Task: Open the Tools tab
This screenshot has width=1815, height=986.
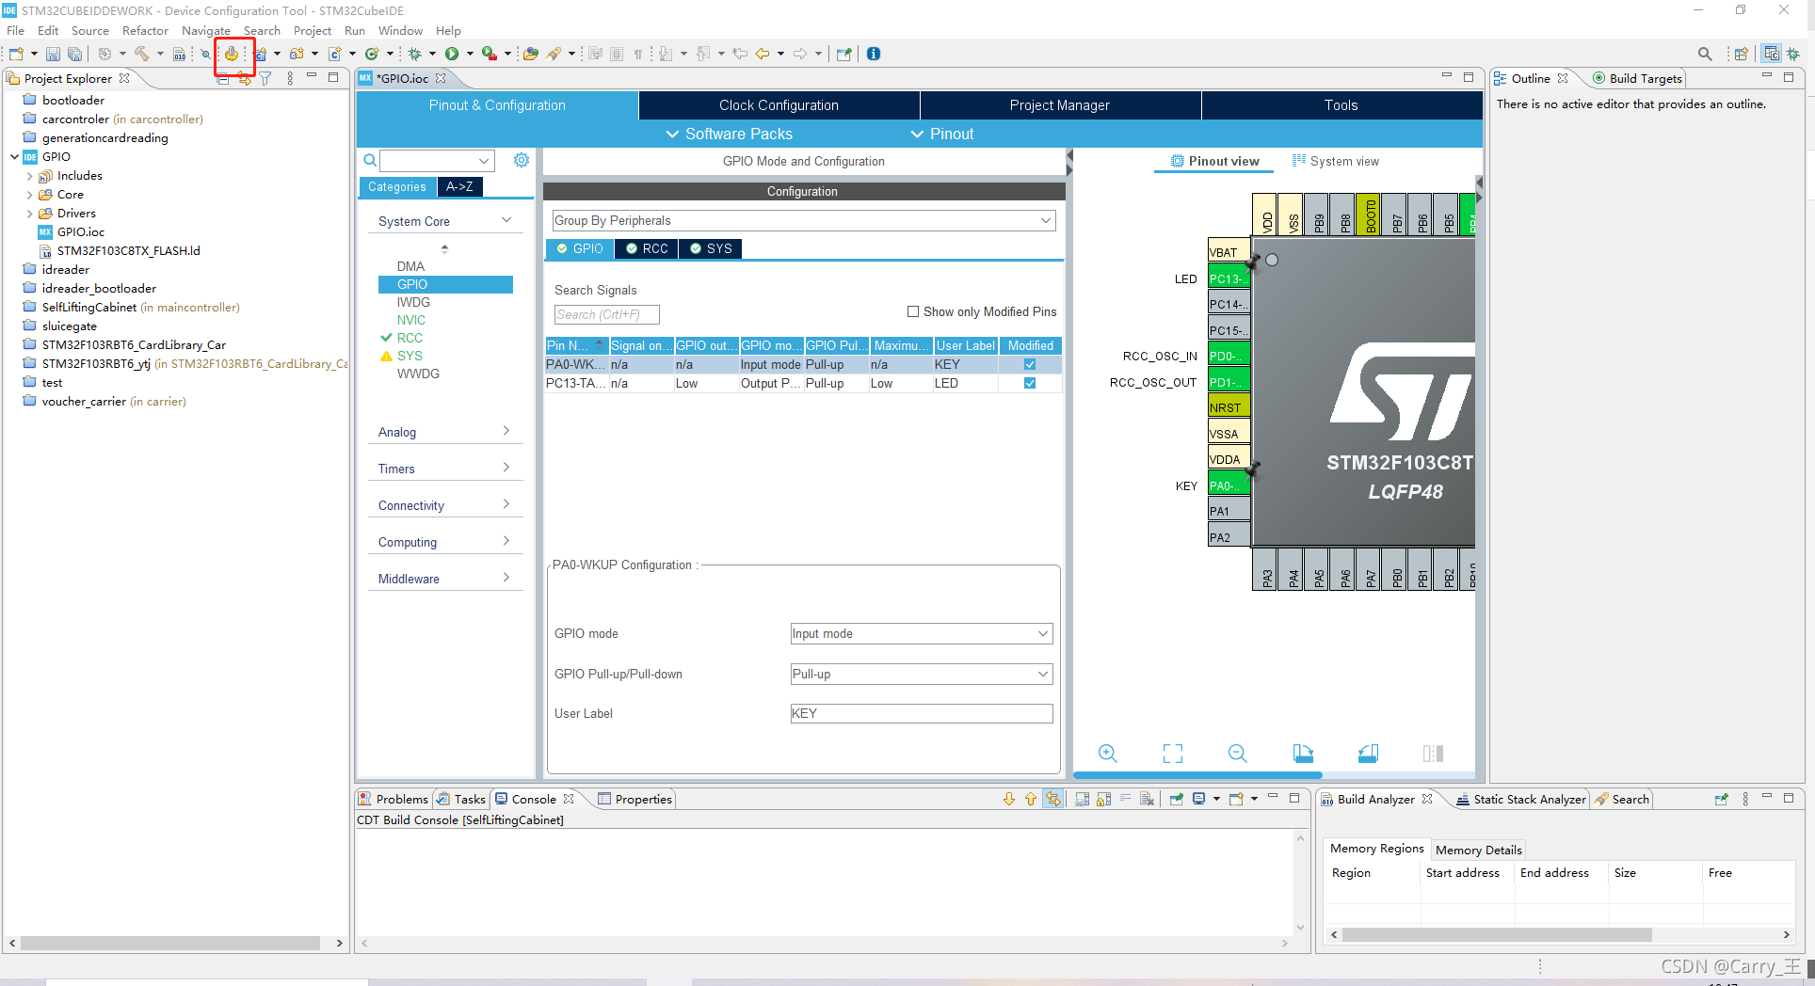Action: click(x=1341, y=105)
